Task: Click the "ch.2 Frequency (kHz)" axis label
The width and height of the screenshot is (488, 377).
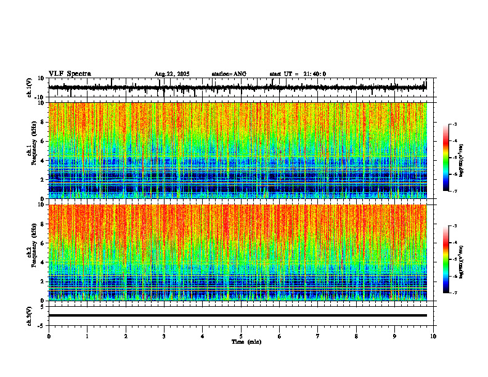Action: (32, 245)
